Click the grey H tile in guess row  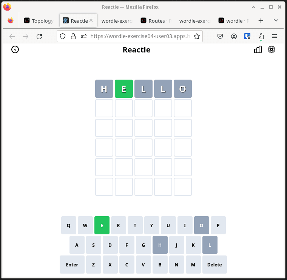click(104, 89)
